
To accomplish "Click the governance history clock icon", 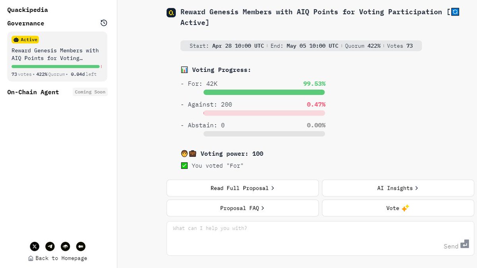I will 104,23.
